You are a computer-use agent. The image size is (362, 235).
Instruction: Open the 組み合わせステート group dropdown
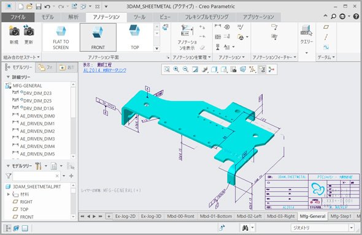pos(21,57)
